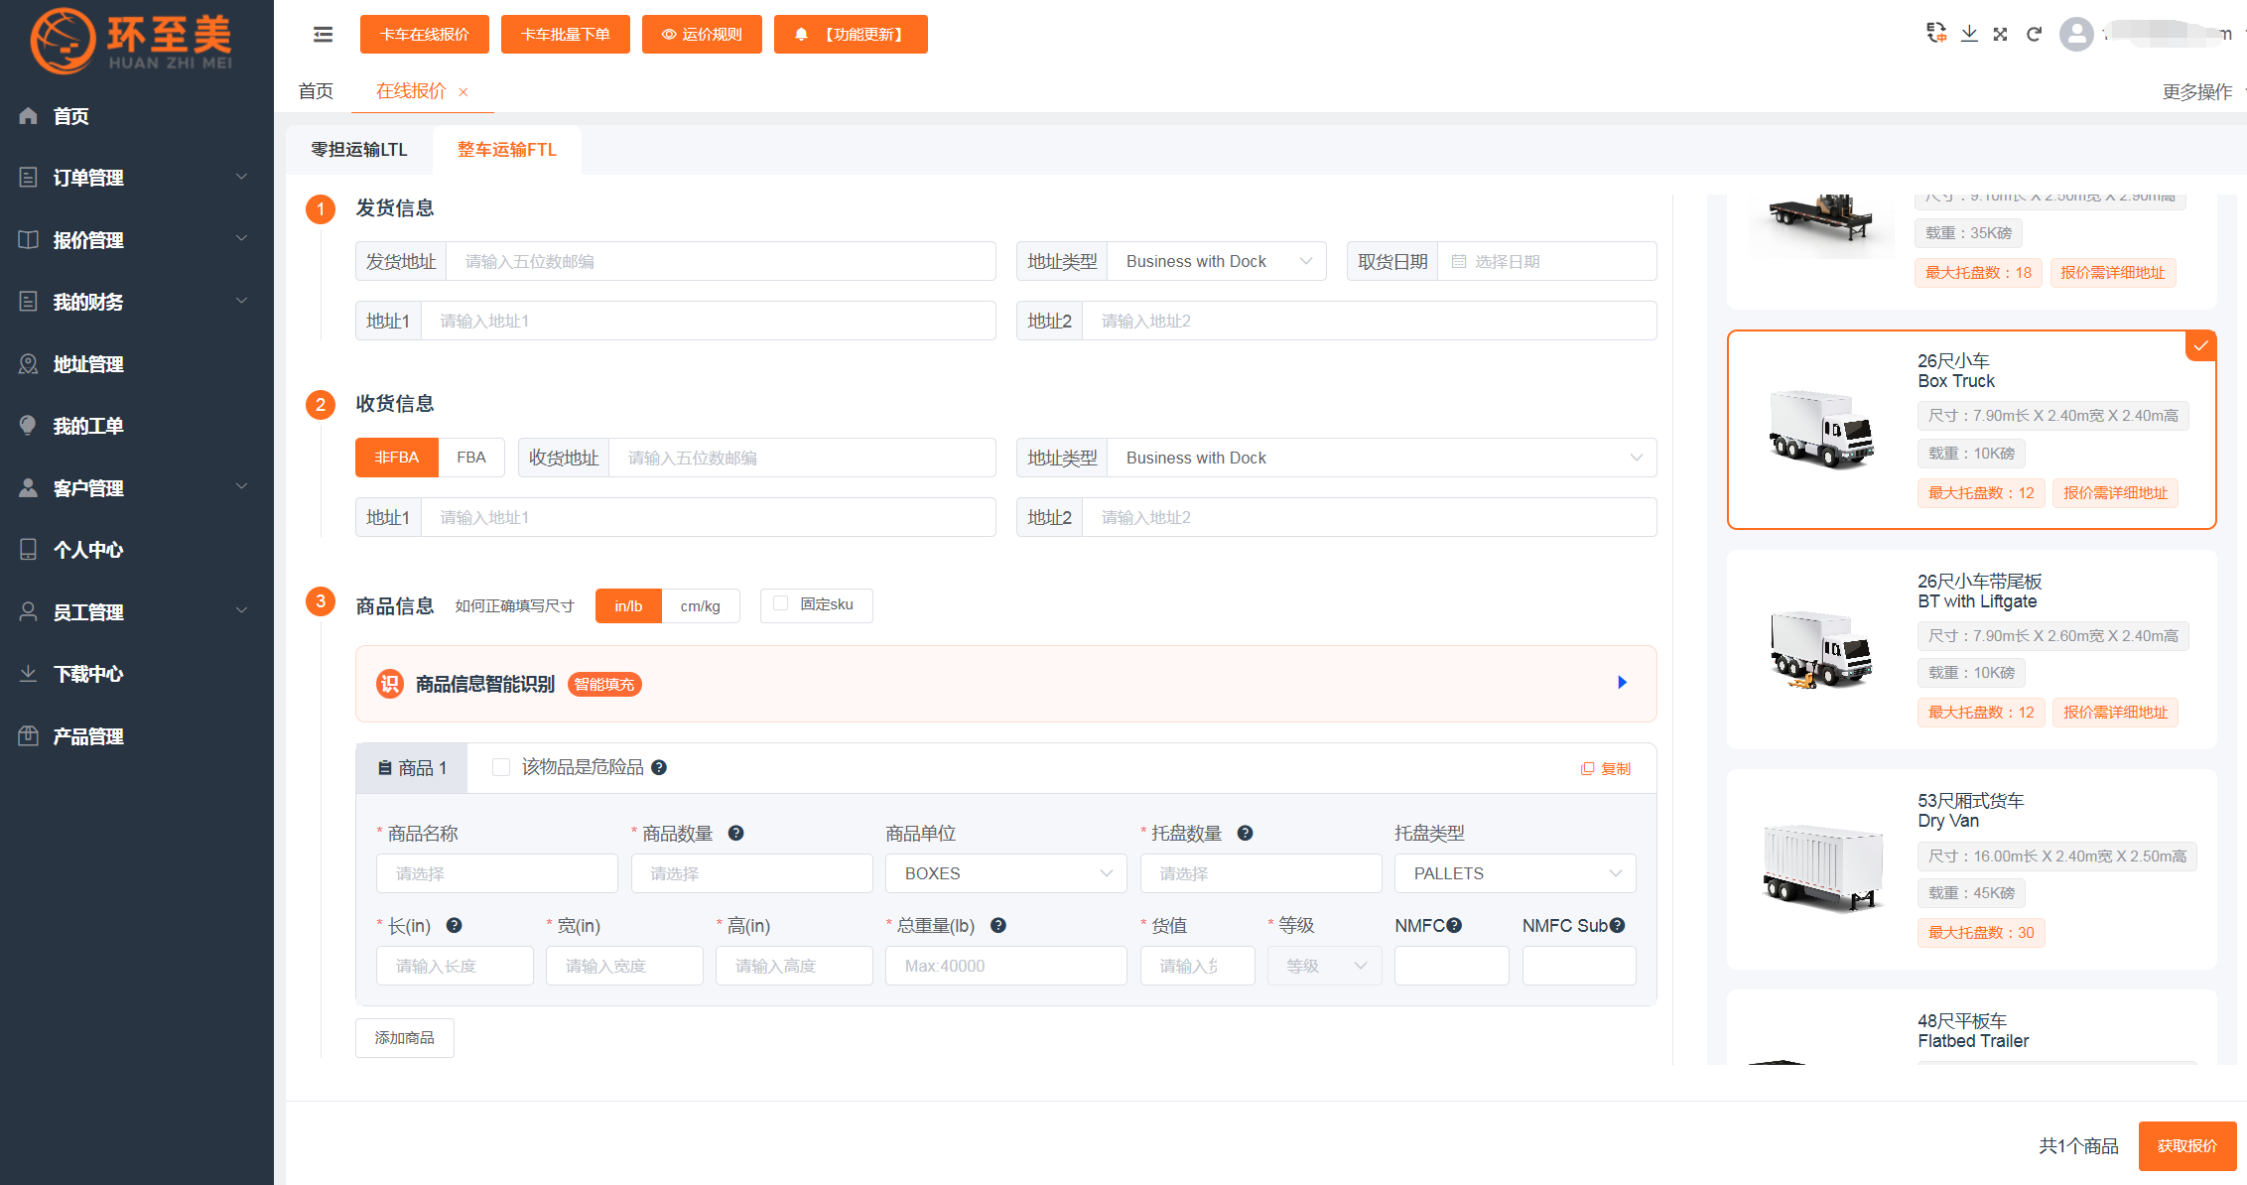
Task: Open 商品单位 BOXES dropdown
Action: tap(1005, 873)
